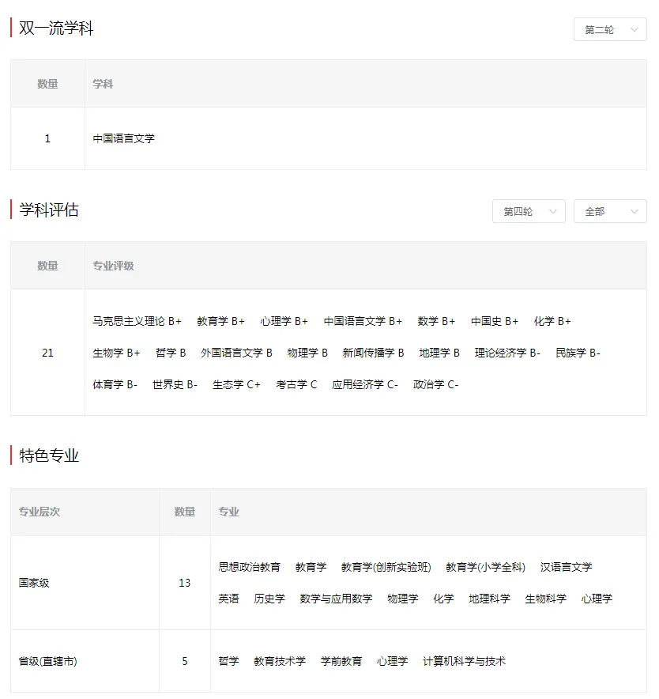
Task: Select 地理科学 major
Action: pos(489,599)
